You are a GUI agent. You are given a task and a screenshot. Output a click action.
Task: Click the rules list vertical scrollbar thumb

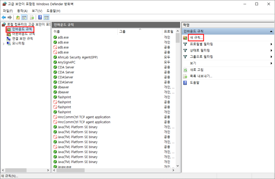click(178, 38)
